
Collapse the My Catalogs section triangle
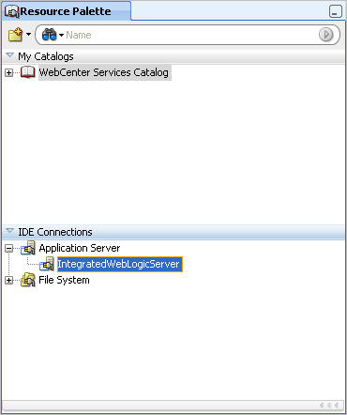[10, 56]
